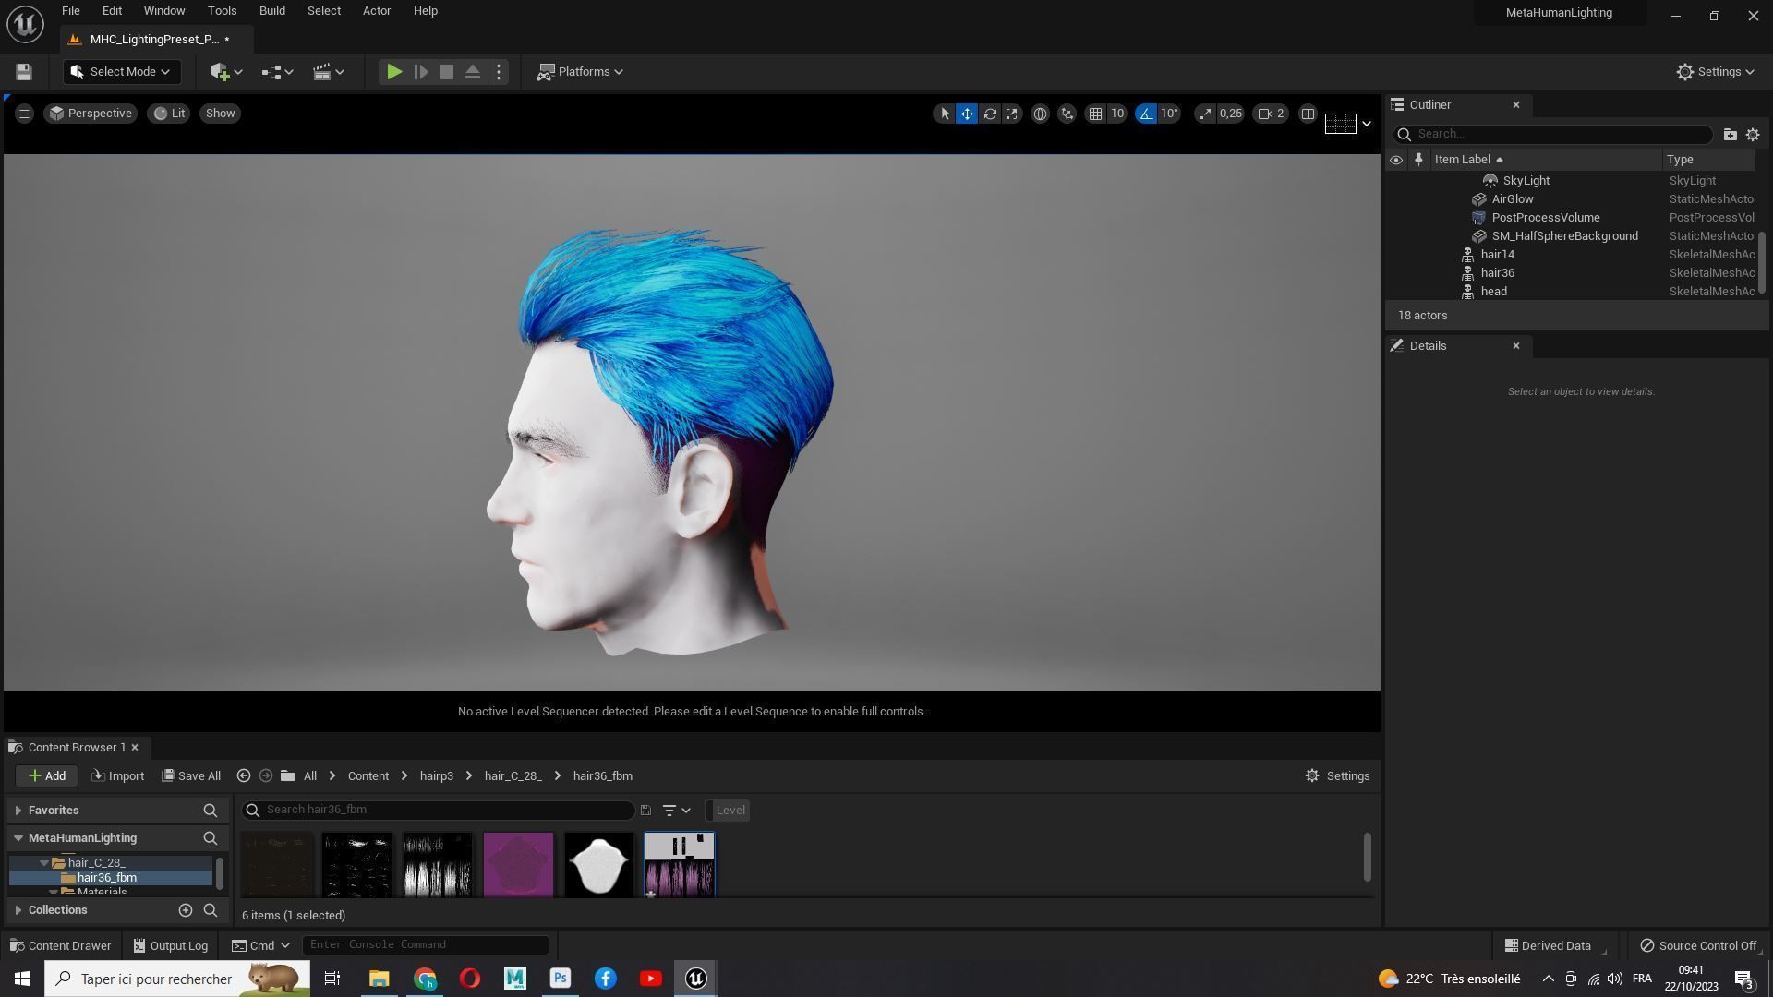Activate the Scale tool in viewport

pos(1012,114)
